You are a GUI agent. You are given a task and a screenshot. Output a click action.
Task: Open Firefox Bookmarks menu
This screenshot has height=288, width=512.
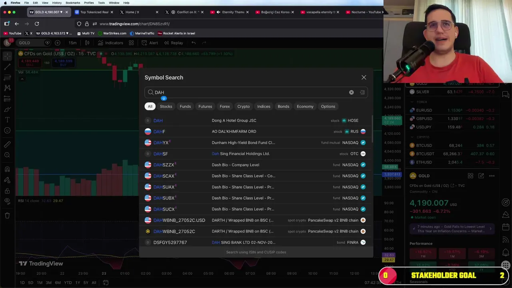[x=73, y=3]
